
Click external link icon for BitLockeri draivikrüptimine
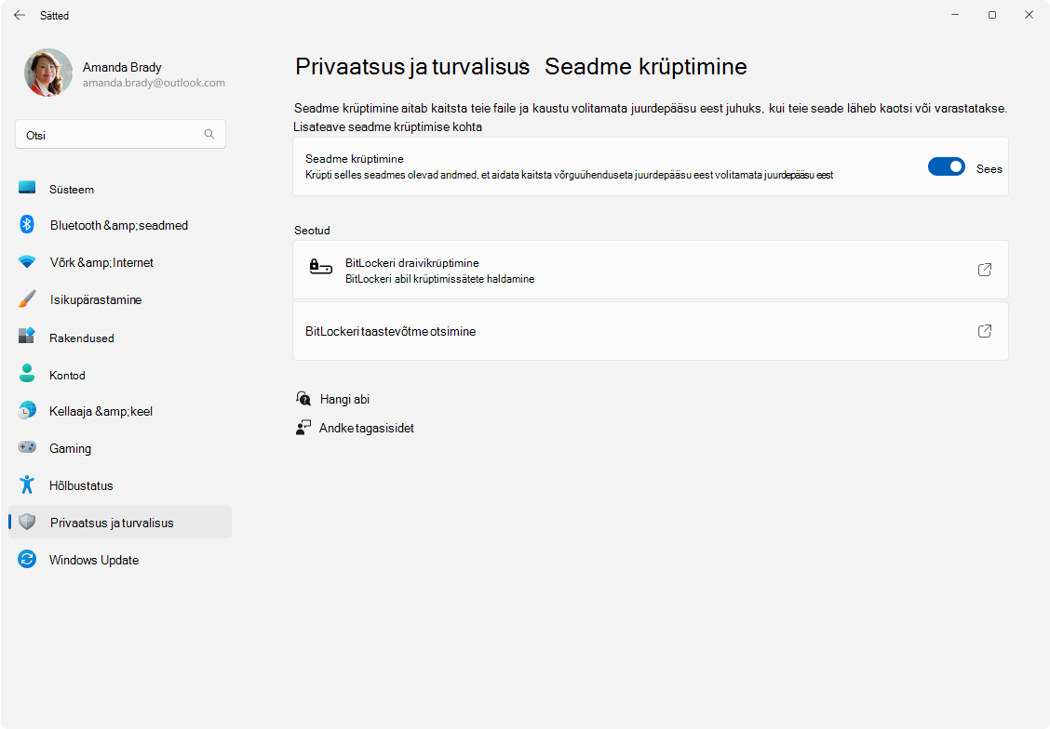(x=985, y=270)
